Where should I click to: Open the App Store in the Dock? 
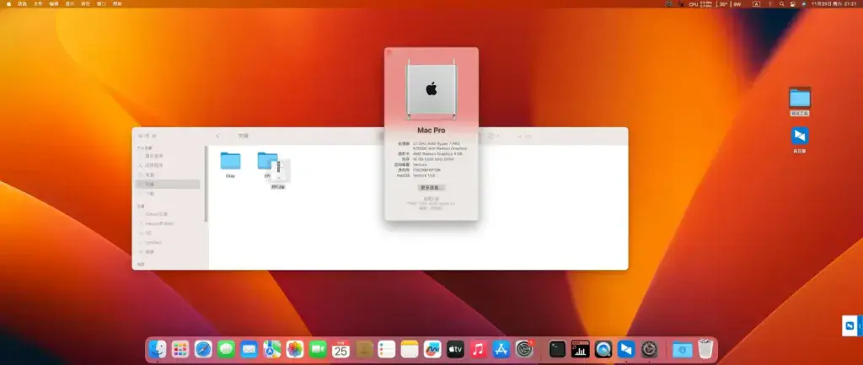(501, 349)
